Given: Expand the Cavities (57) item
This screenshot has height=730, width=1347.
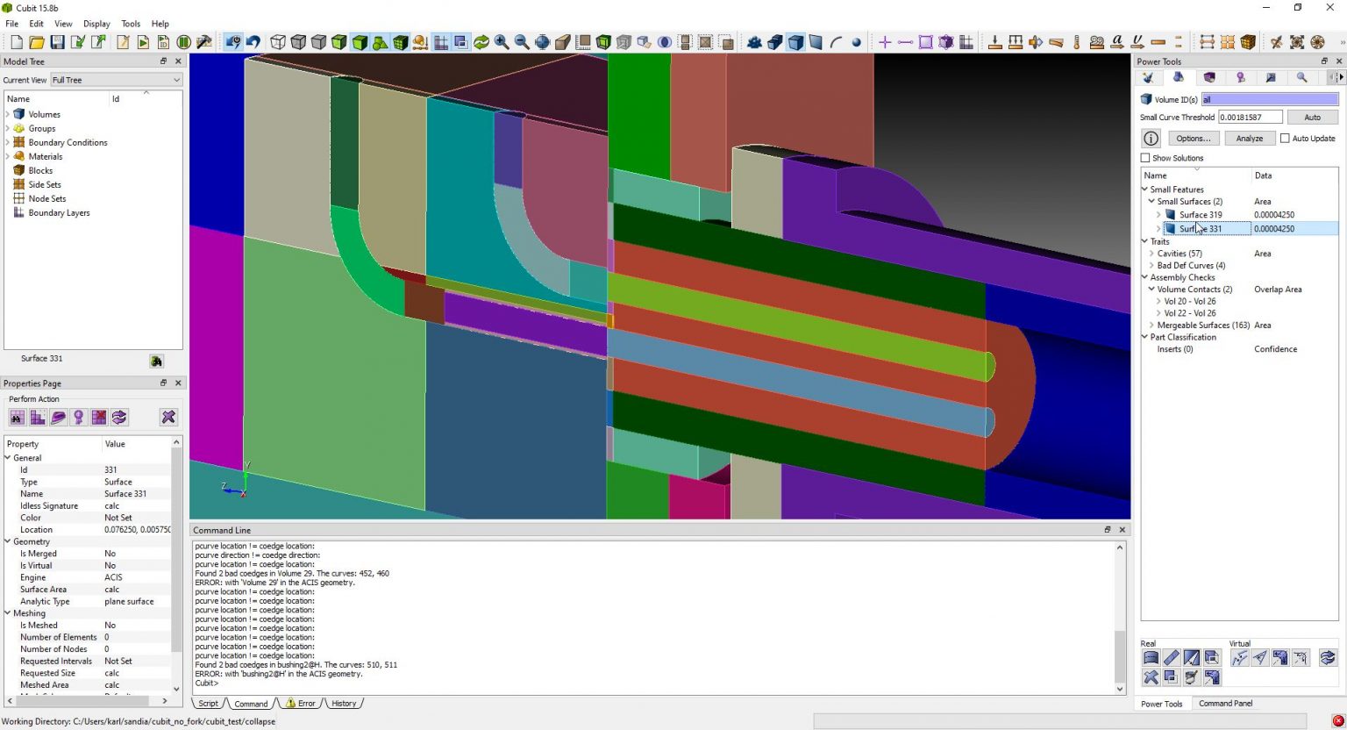Looking at the screenshot, I should pos(1151,254).
